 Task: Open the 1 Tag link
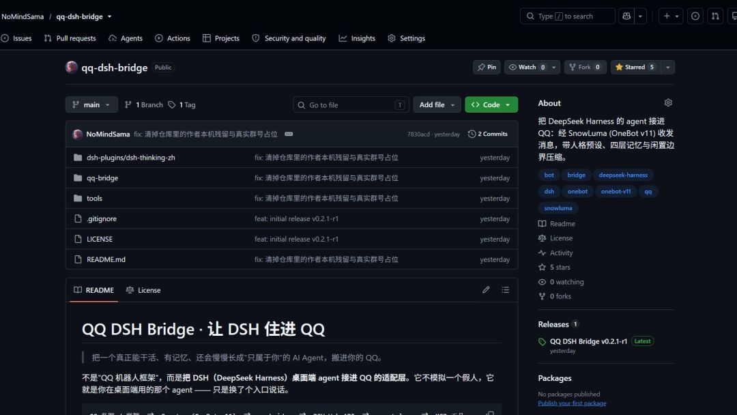point(182,105)
